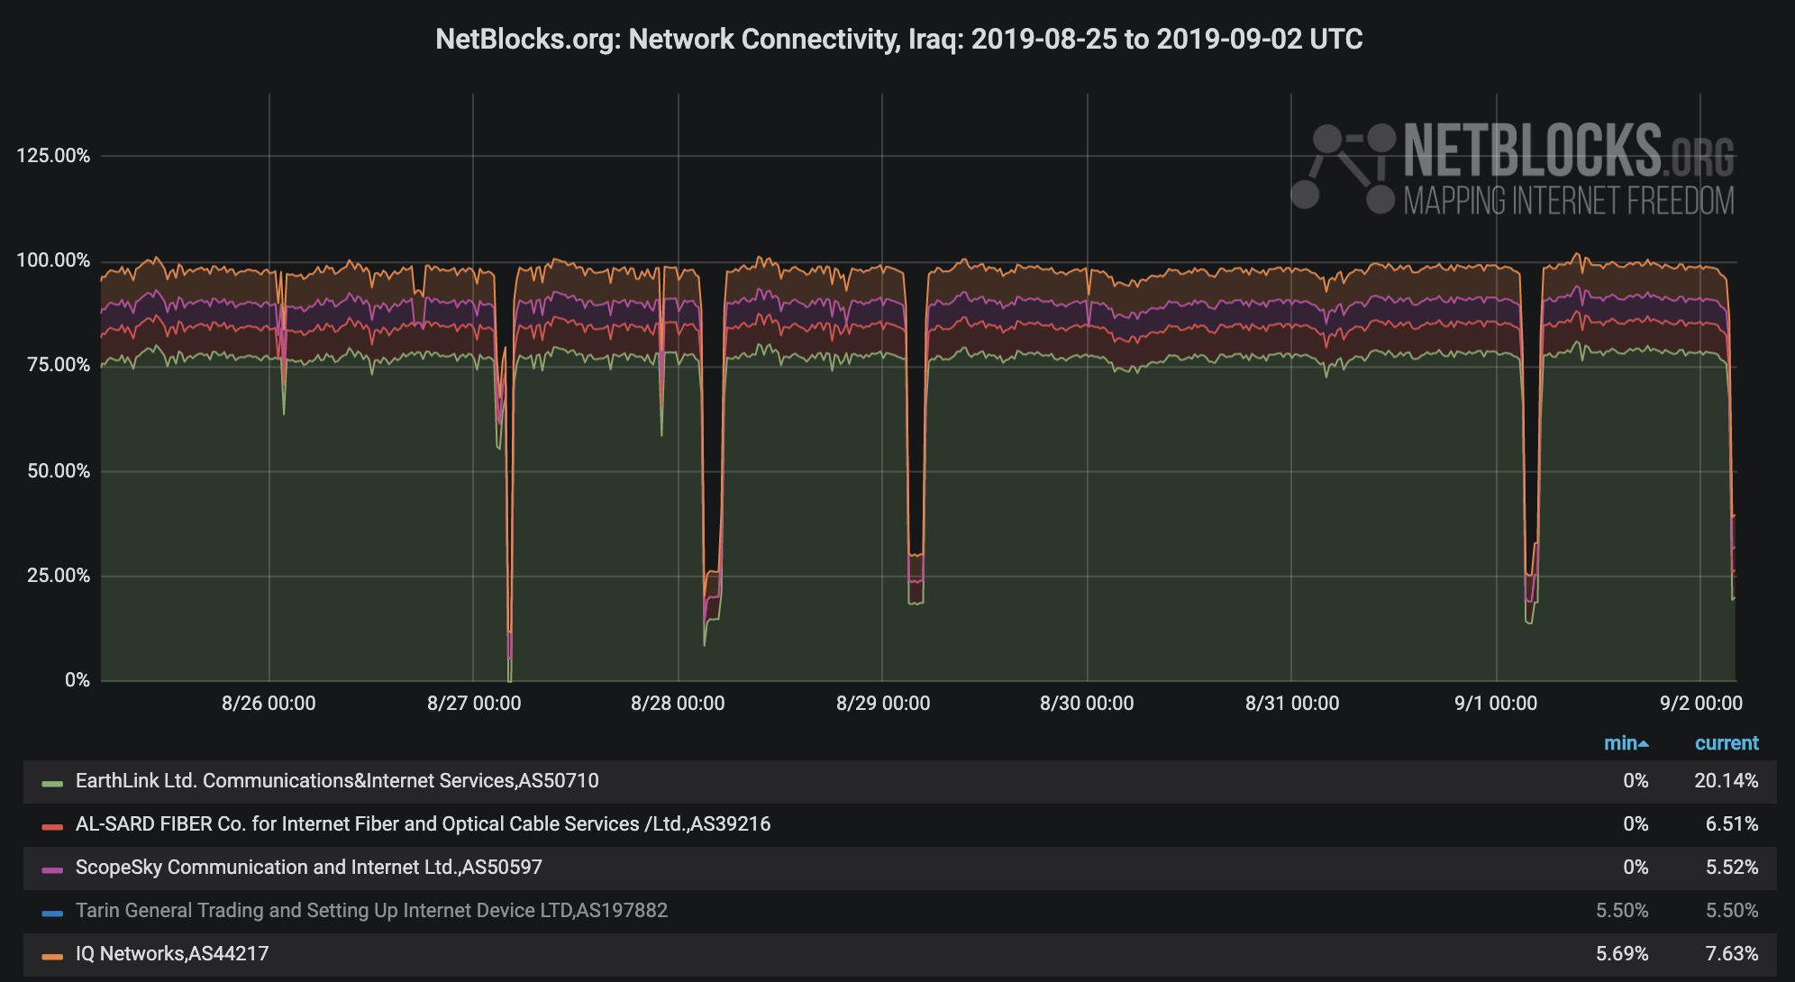
Task: Toggle ScopeSky Communication AS50597 series label
Action: pos(309,868)
